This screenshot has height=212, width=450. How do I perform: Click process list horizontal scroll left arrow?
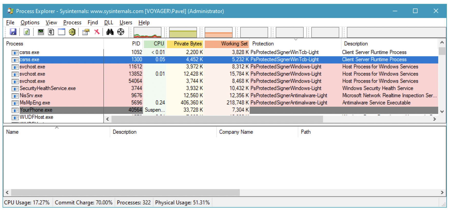107,119
